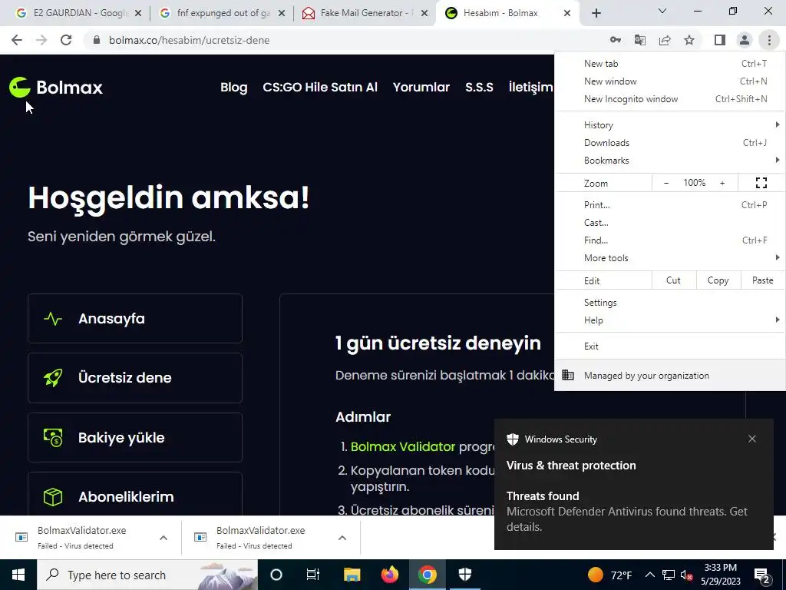Screen dimensions: 786x590
Task: Decrease zoom with minus button
Action: click(x=666, y=183)
